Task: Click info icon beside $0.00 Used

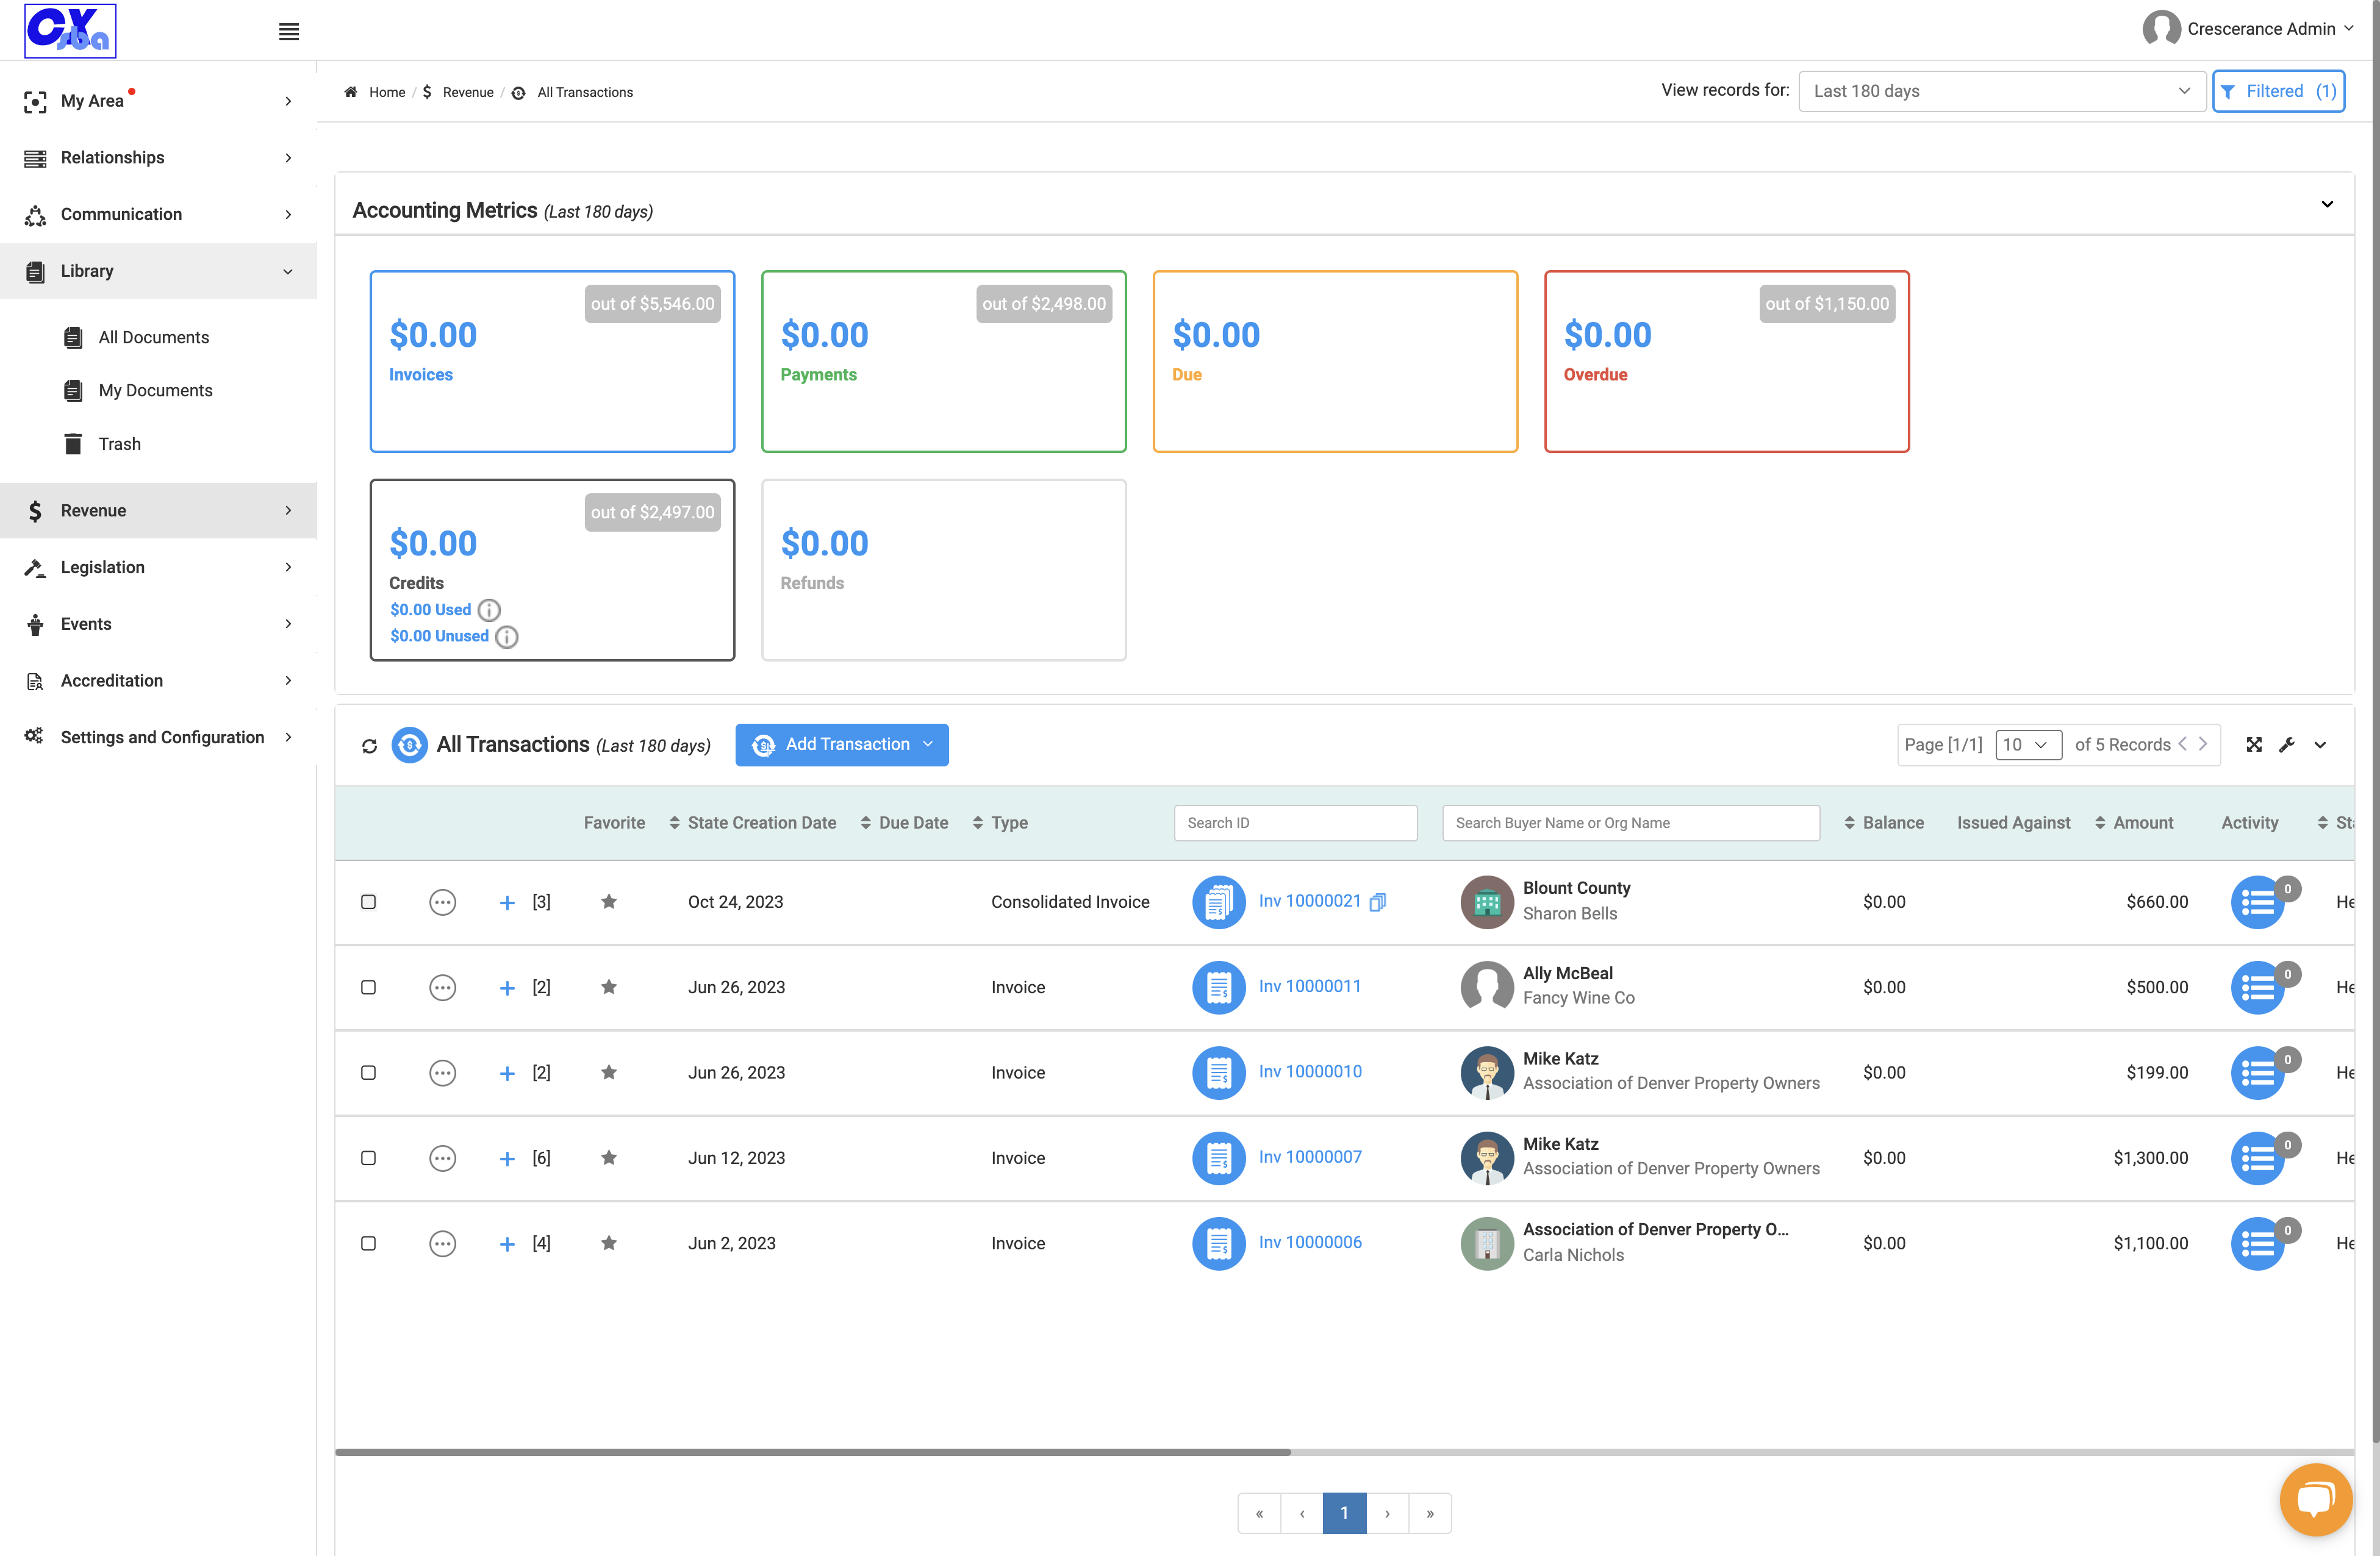Action: [489, 610]
